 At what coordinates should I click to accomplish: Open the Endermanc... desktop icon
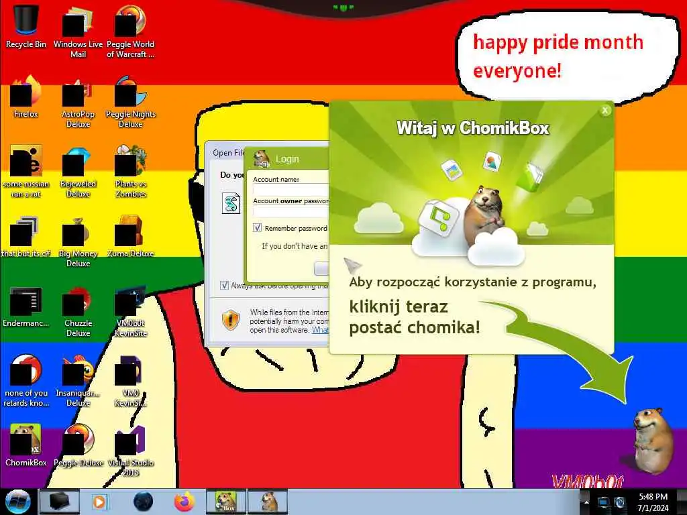pyautogui.click(x=26, y=306)
